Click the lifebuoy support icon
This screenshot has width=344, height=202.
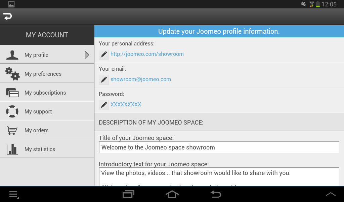point(12,111)
